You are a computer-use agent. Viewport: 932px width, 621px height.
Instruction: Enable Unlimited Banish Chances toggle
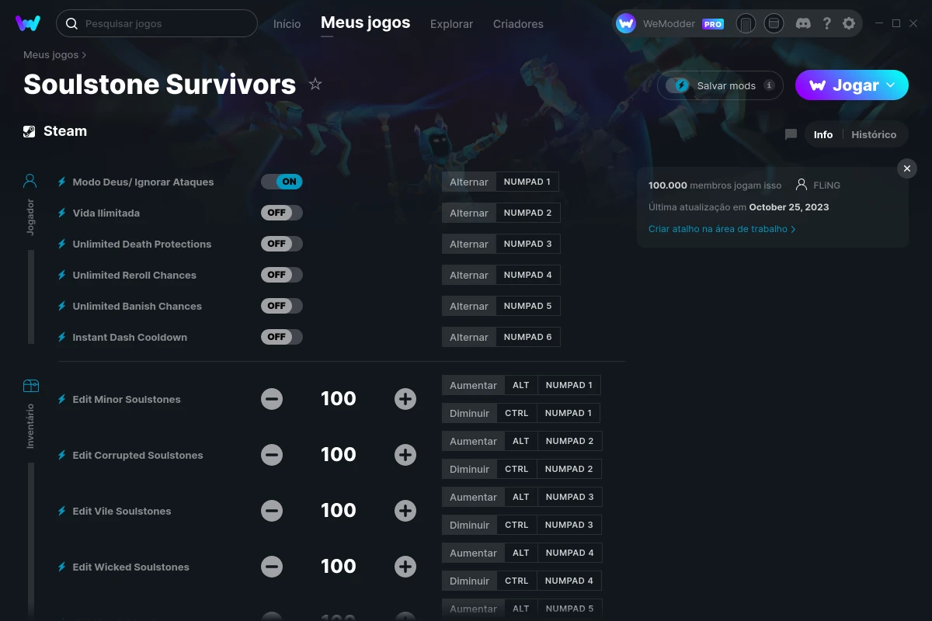(282, 306)
